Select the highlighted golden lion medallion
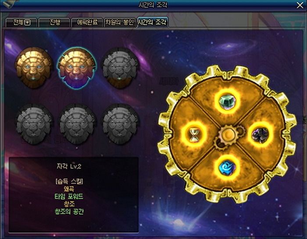The image size is (307, 239). point(77,68)
